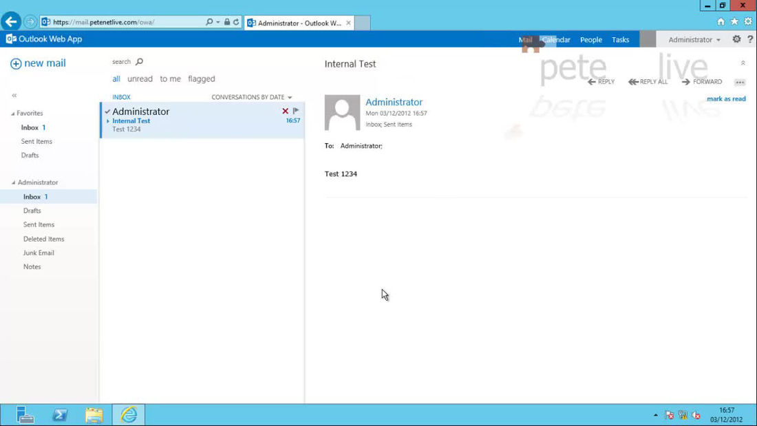
Task: Open more actions ellipsis in reading pane
Action: pyautogui.click(x=740, y=82)
